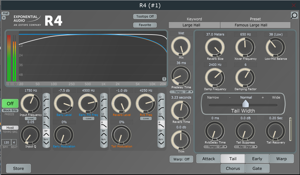Click the vertical scrollbar beside Tail Recovery
300x175 pixels.
290,129
